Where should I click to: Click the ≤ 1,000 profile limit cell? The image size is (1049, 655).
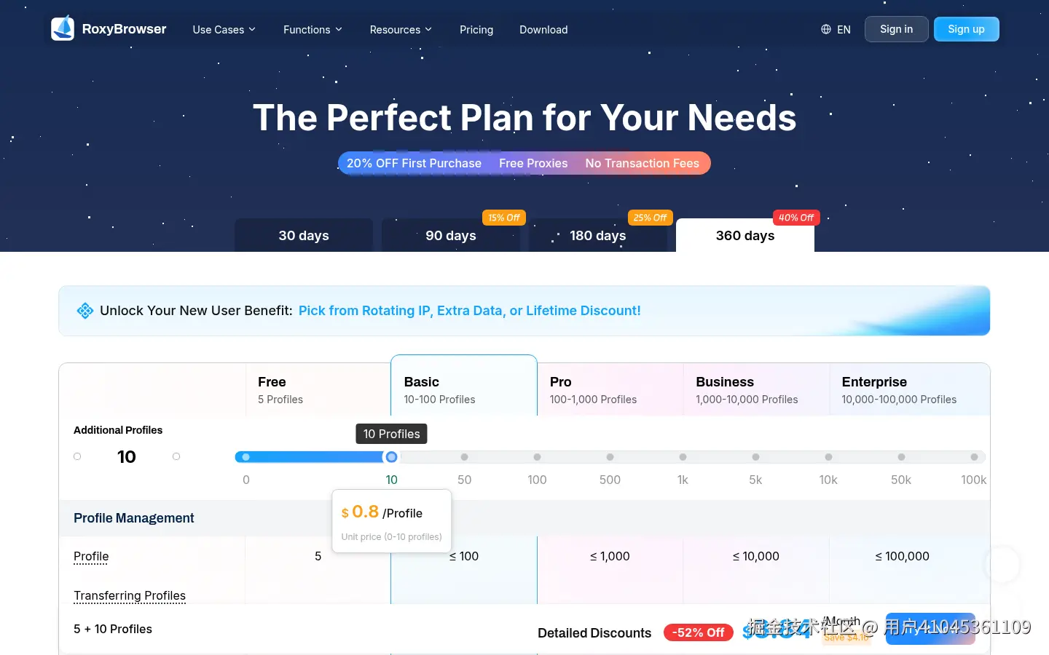coord(610,556)
